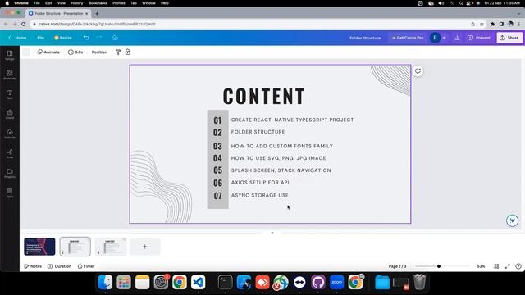525x295 pixels.
Task: Open Animate options for the page
Action: click(x=48, y=52)
